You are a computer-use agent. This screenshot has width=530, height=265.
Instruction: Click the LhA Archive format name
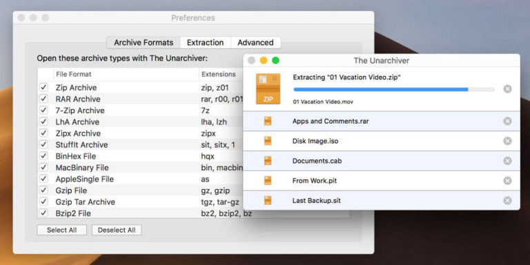77,122
